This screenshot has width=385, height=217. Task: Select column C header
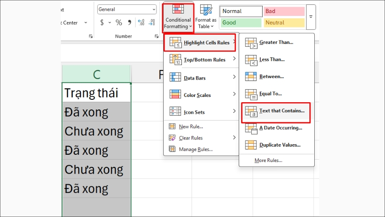click(x=97, y=74)
